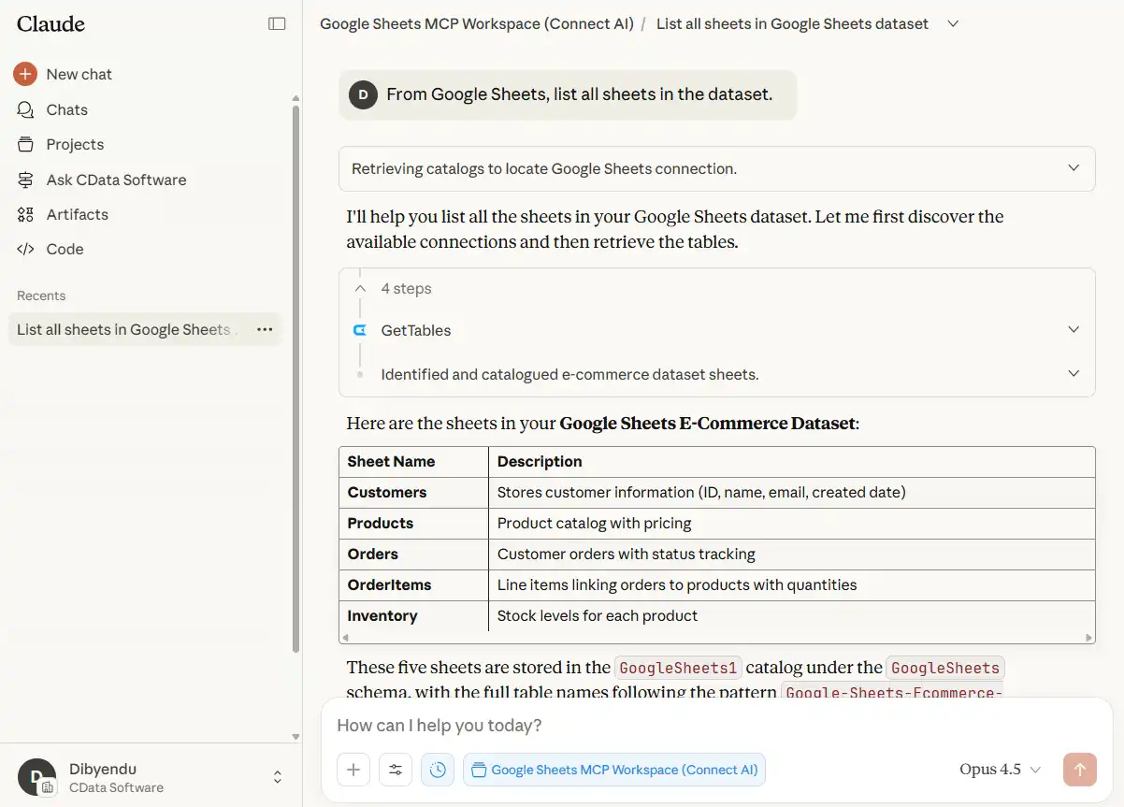Click the attachment plus button in composer
Screen dimensions: 1124x807
(353, 770)
